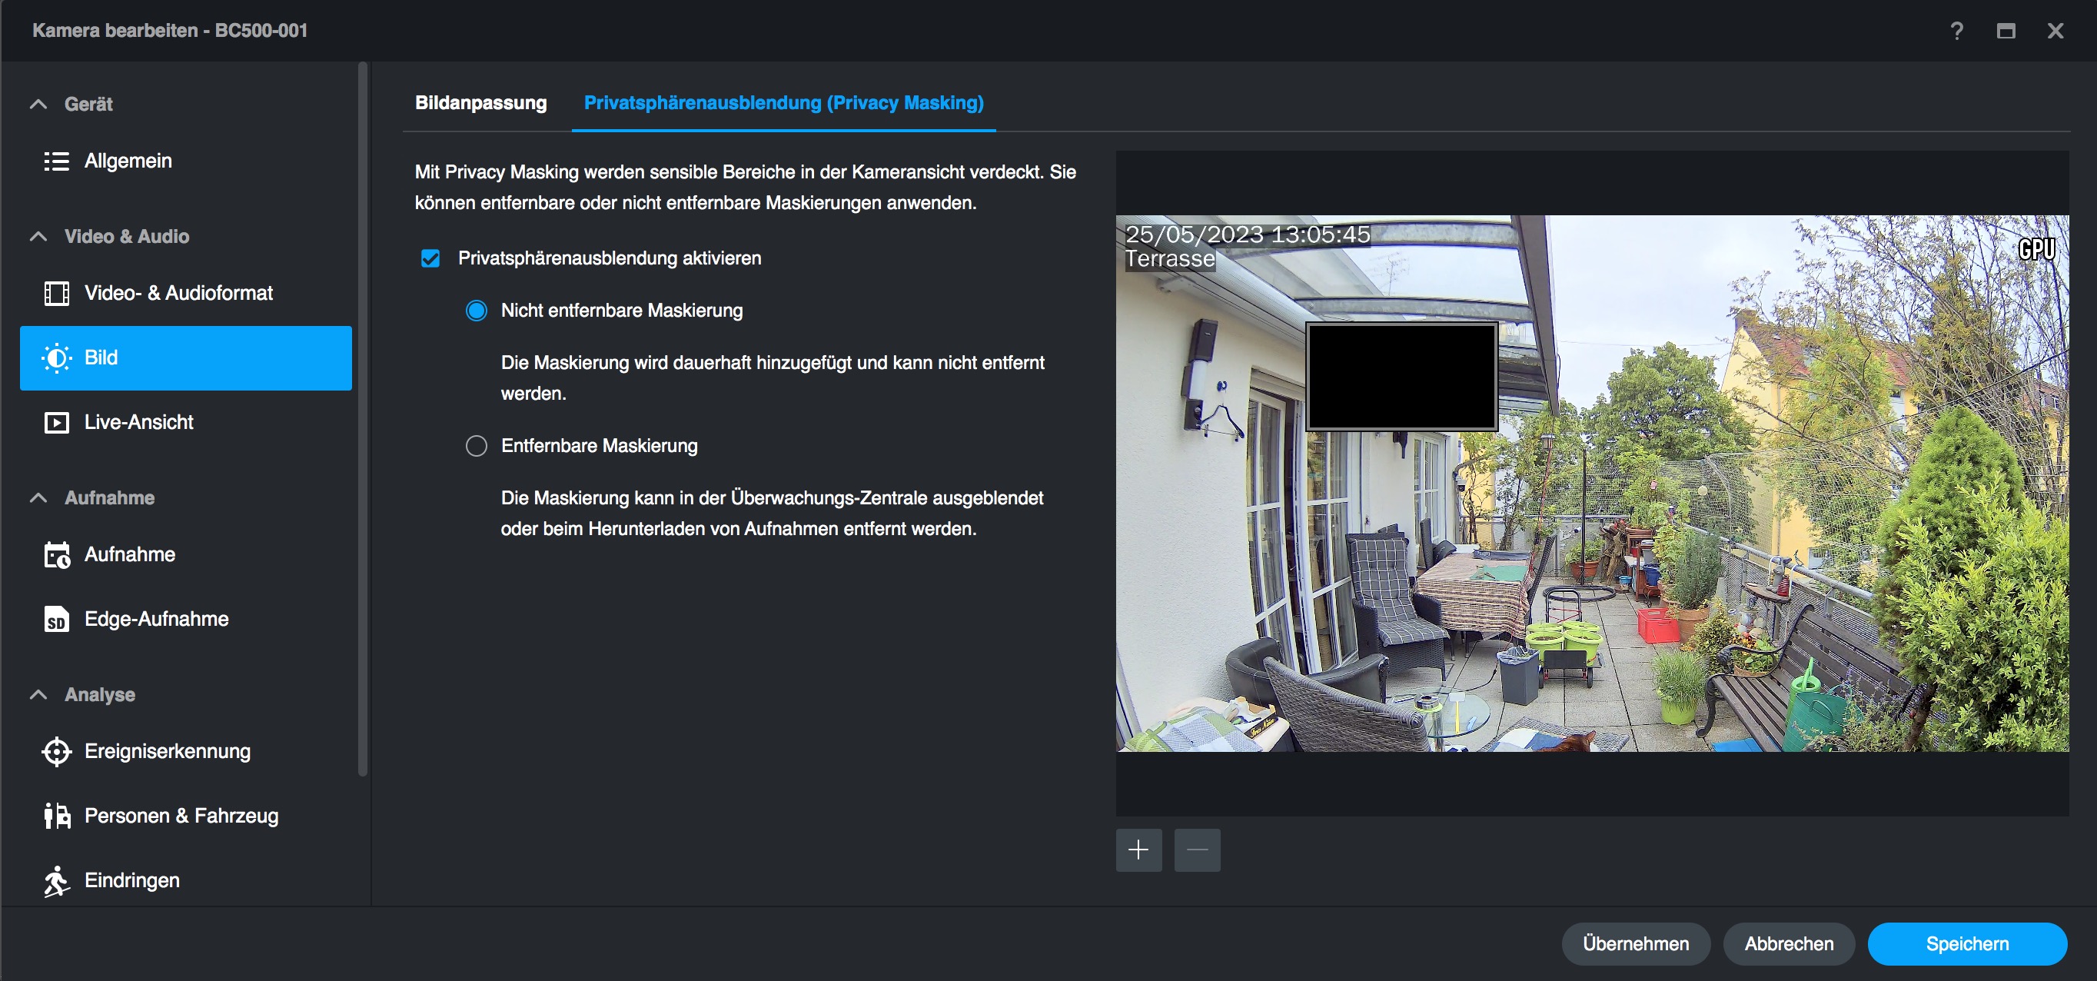The height and width of the screenshot is (981, 2097).
Task: Collapse the Analyse section chevron
Action: [x=38, y=695]
